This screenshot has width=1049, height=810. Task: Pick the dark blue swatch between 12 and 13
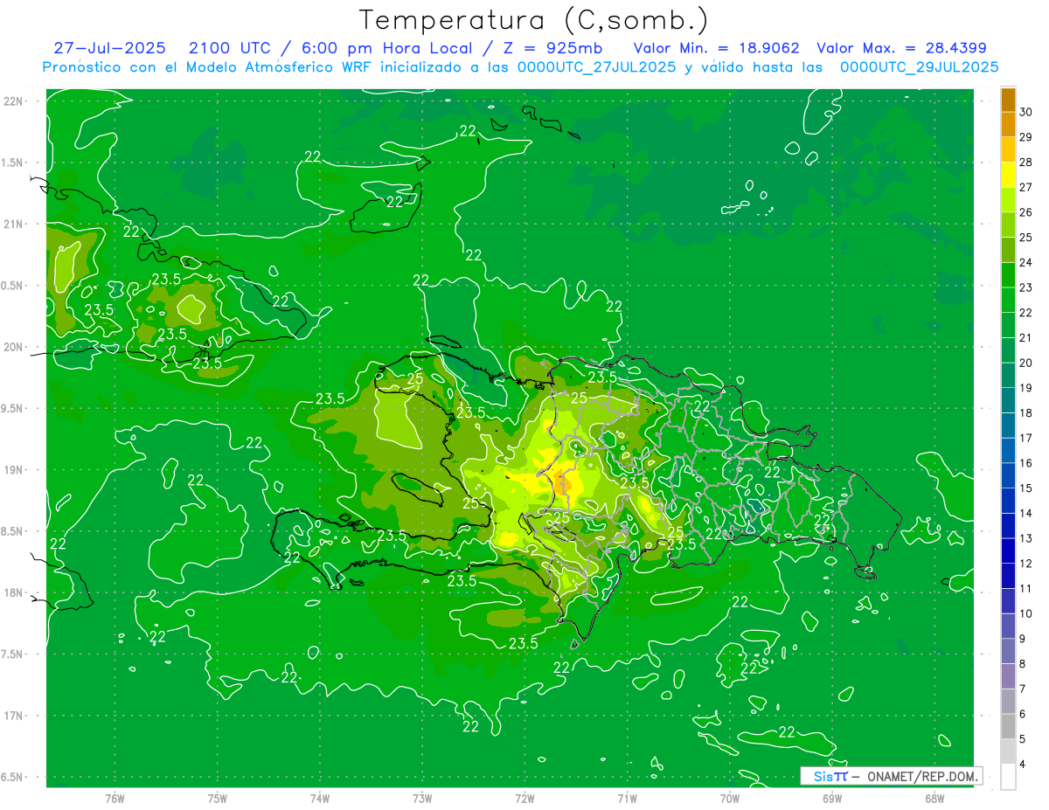pyautogui.click(x=1009, y=551)
